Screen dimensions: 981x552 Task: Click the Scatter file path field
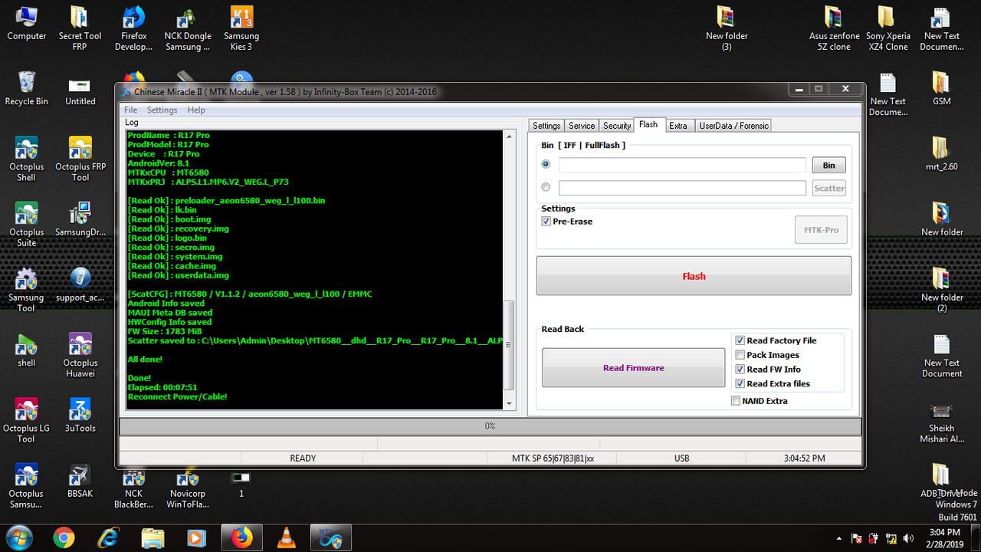[x=682, y=188]
